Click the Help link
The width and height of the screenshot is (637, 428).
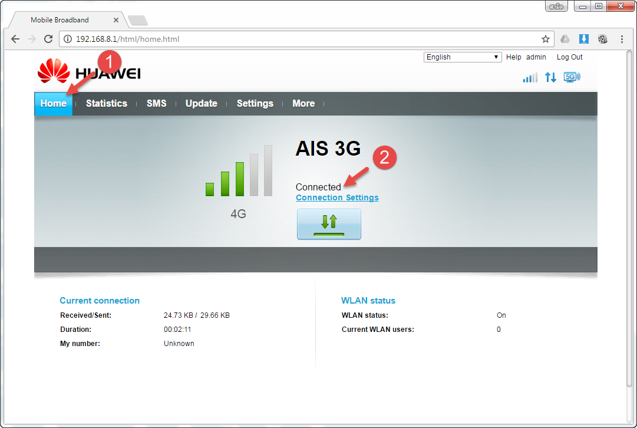tap(513, 57)
